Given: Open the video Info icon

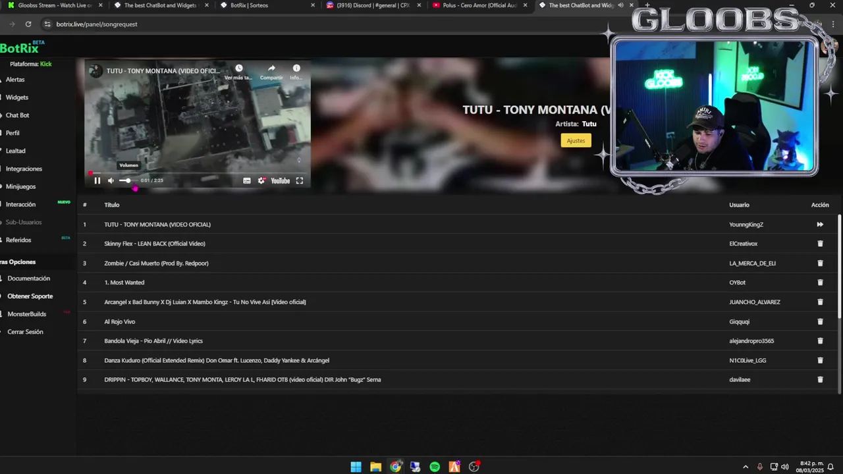Looking at the screenshot, I should [x=296, y=68].
